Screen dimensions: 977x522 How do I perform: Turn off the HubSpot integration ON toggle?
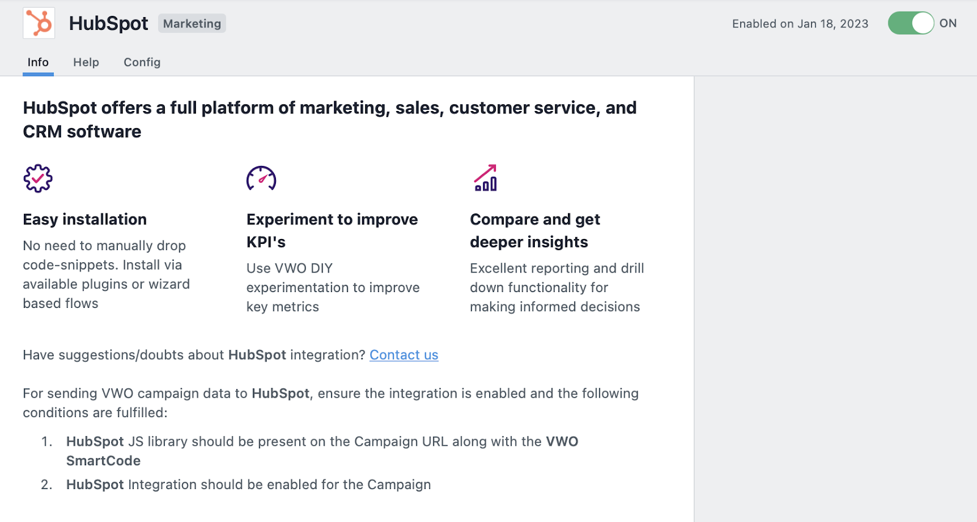pos(911,23)
